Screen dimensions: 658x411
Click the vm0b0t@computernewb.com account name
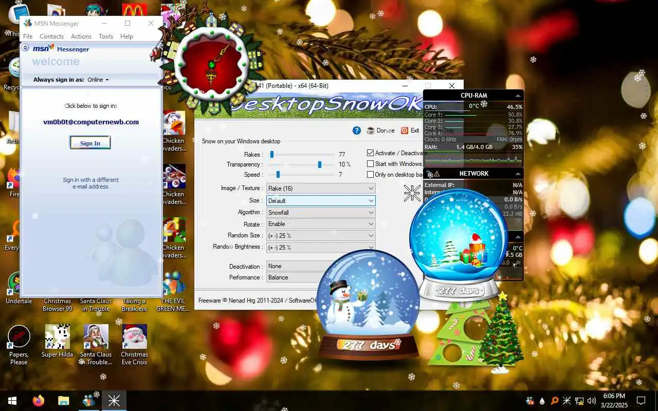coord(91,122)
